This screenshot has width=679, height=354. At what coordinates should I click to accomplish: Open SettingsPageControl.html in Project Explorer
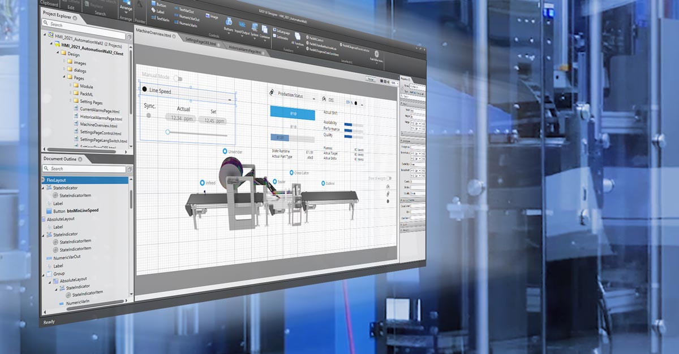[x=98, y=133]
